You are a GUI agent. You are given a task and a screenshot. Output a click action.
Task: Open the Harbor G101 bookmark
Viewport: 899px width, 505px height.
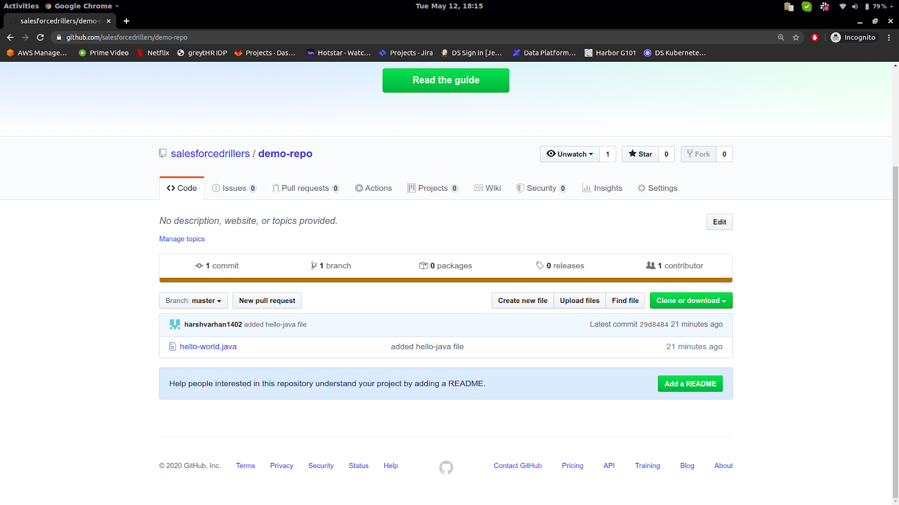[610, 53]
